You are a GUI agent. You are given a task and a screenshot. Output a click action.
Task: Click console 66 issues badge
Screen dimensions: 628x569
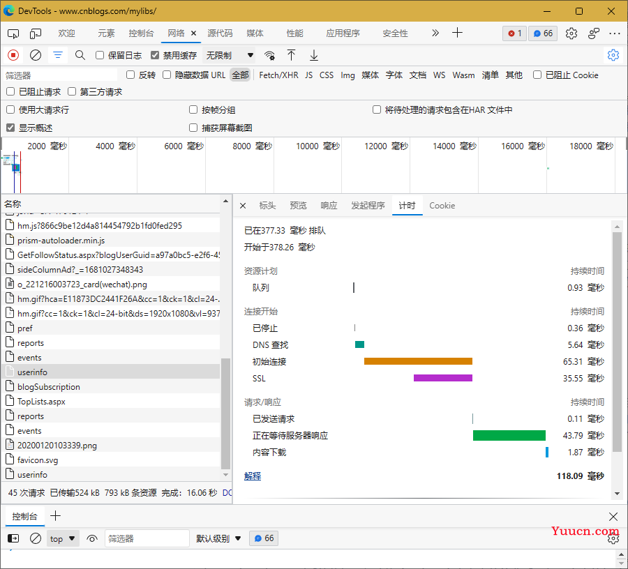264,538
